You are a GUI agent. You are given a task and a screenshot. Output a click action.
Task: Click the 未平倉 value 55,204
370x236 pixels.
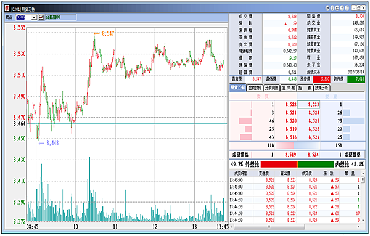click(359, 65)
